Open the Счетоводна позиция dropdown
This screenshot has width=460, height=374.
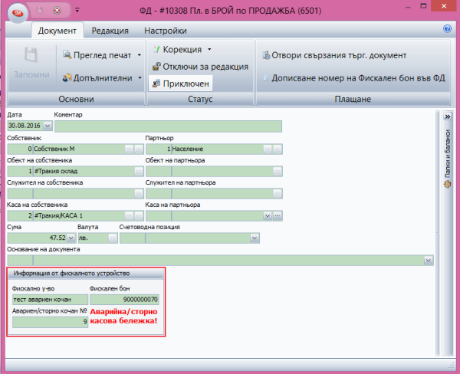pos(255,238)
